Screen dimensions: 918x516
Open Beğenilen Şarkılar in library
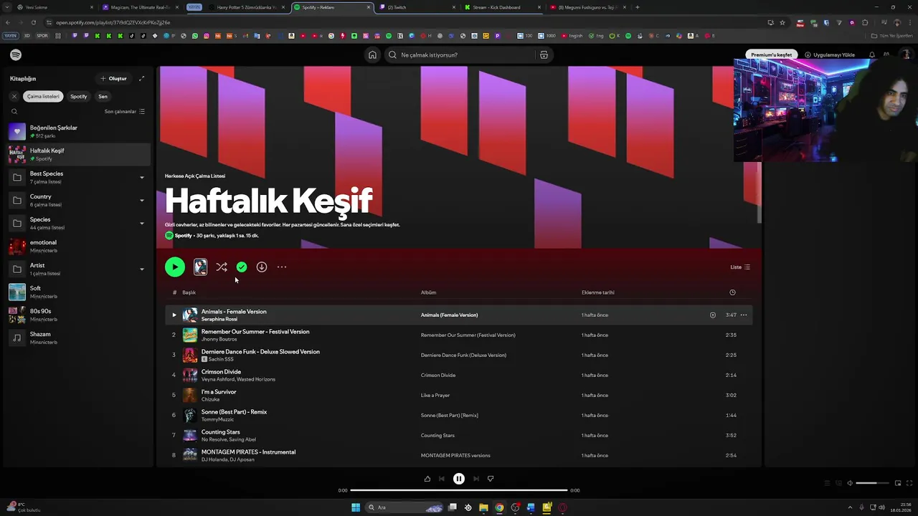[79, 131]
